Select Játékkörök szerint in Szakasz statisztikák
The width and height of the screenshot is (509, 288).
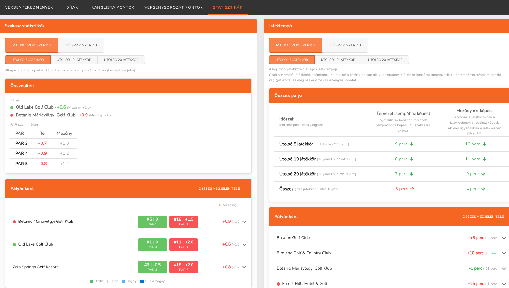click(x=32, y=45)
